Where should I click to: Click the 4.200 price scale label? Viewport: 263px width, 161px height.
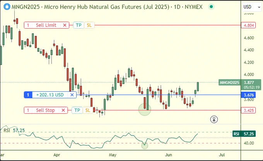point(249,62)
